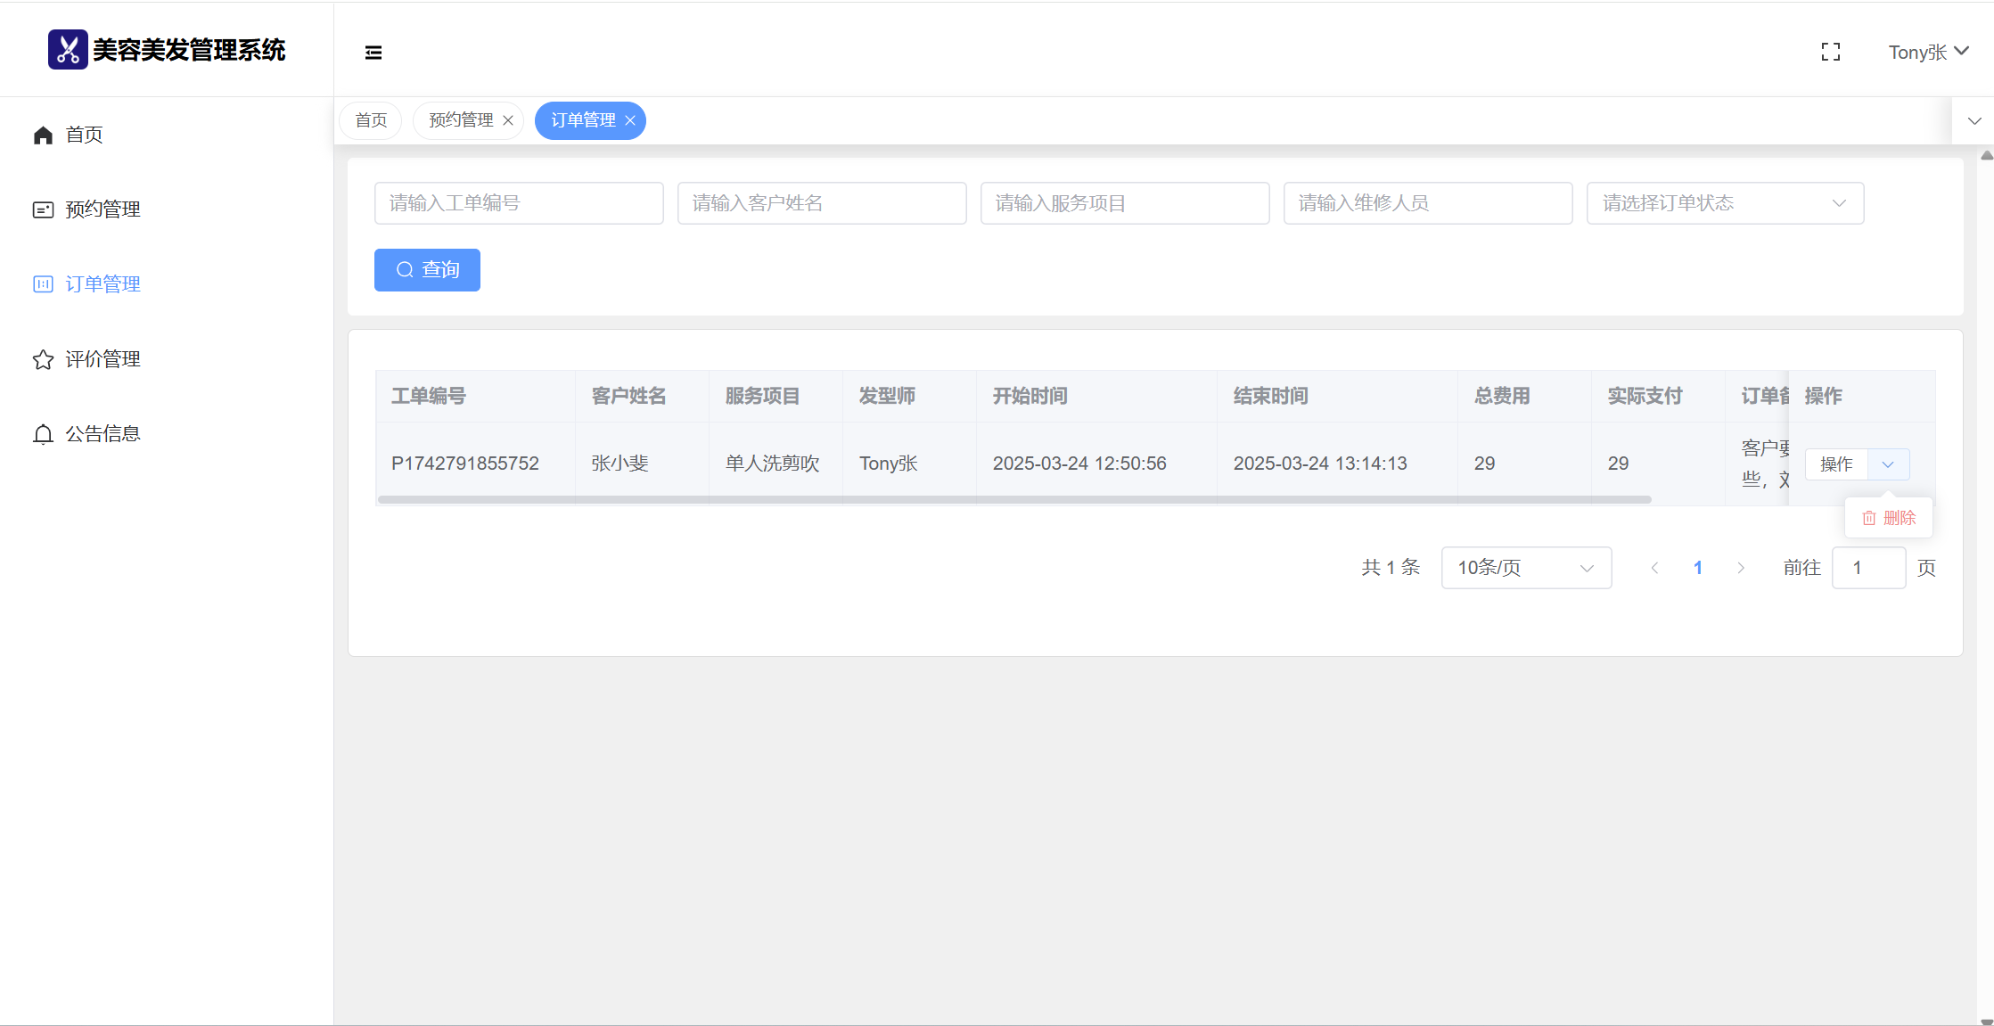The width and height of the screenshot is (1994, 1026).
Task: Close the 订单管理 tab
Action: pyautogui.click(x=630, y=120)
